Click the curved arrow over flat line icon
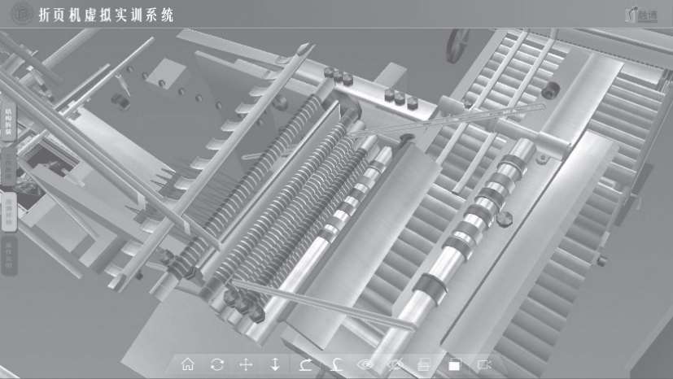This screenshot has width=673, height=379. click(306, 365)
